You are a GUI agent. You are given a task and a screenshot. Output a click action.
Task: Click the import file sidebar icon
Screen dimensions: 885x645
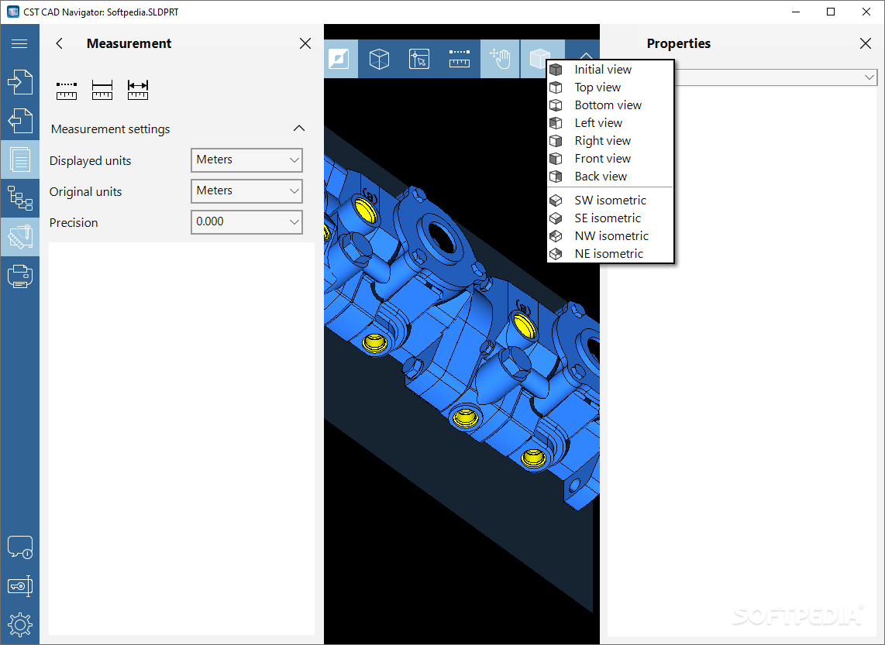[x=19, y=82]
